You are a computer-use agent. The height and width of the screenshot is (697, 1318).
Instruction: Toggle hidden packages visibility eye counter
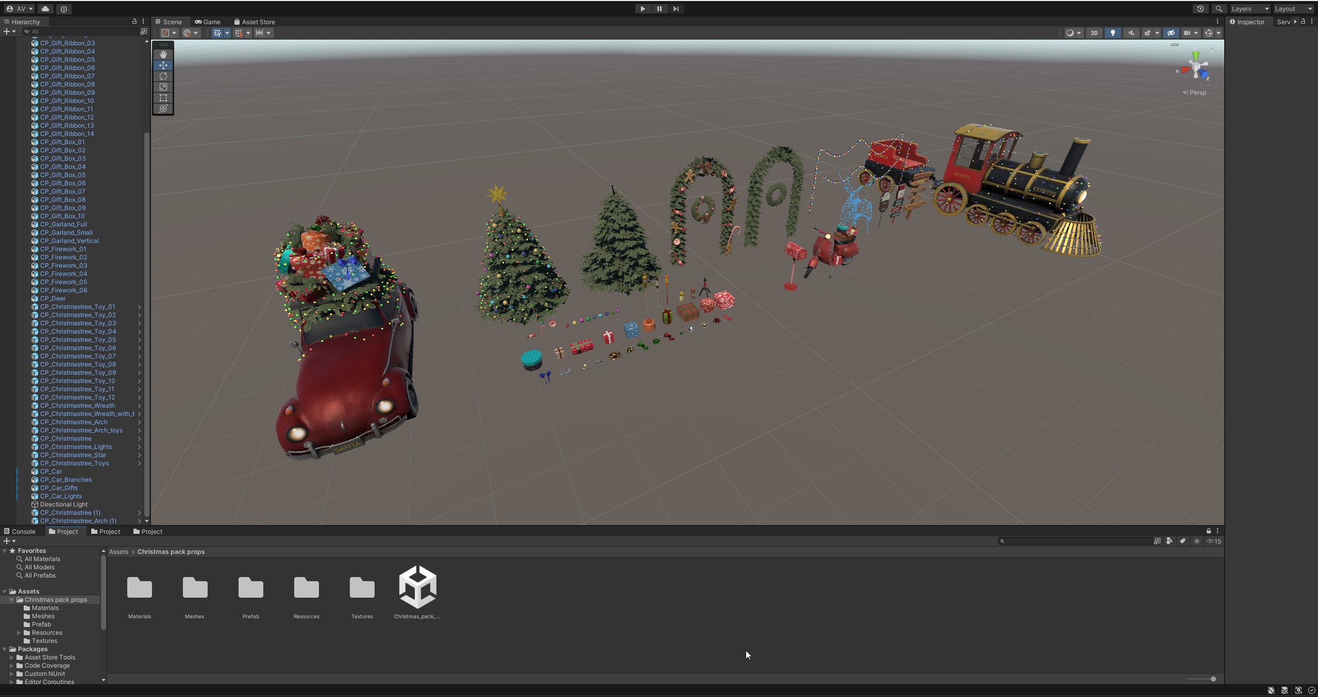click(x=1214, y=541)
